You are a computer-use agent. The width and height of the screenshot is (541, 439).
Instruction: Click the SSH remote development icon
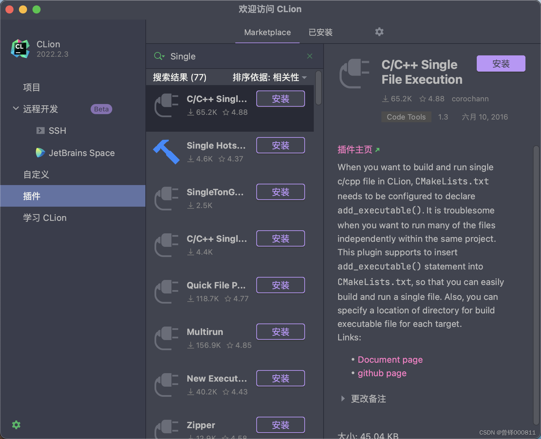point(41,131)
